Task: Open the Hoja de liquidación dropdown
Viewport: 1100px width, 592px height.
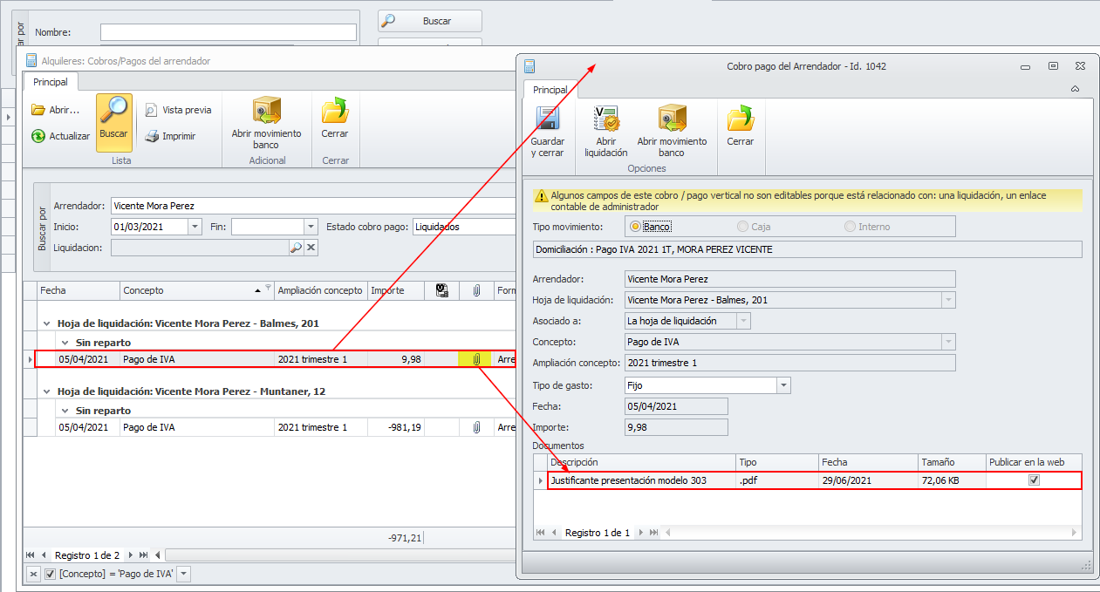Action: point(948,300)
